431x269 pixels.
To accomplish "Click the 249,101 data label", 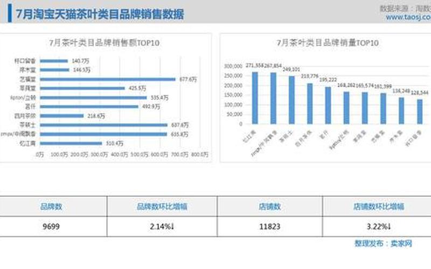I will click(x=291, y=70).
